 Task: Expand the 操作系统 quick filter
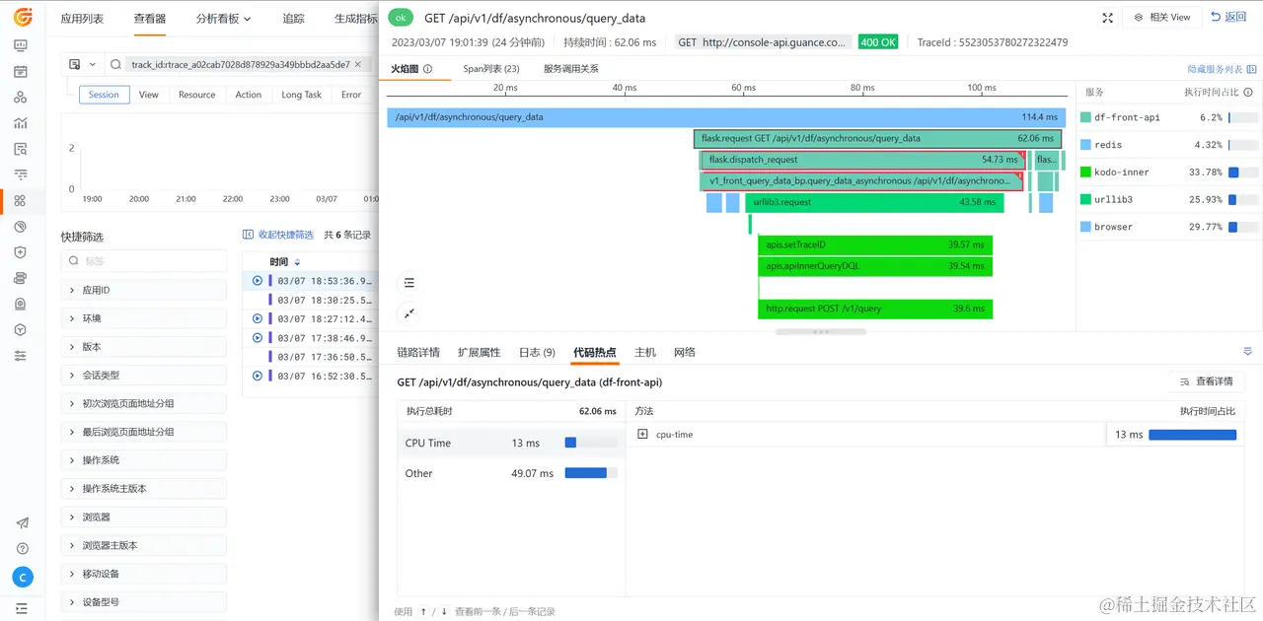tap(144, 460)
